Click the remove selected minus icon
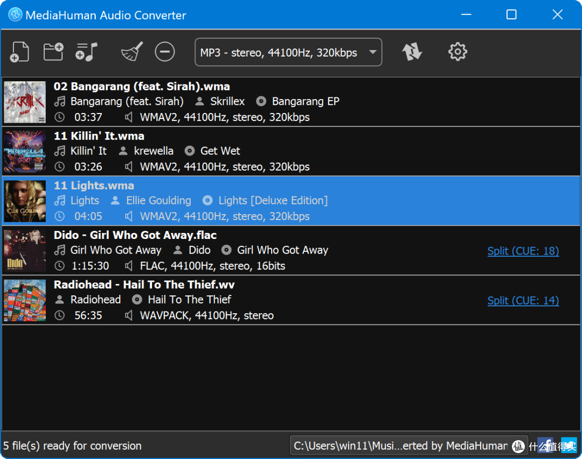This screenshot has height=459, width=582. click(165, 52)
